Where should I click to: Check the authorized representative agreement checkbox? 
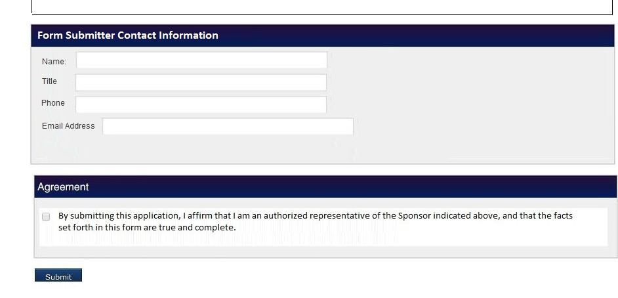[46, 217]
